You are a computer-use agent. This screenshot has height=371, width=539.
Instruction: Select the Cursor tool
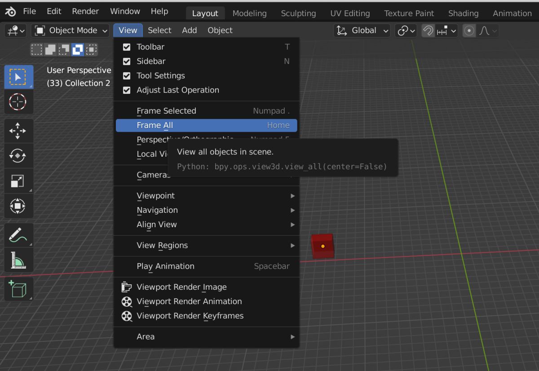[18, 102]
